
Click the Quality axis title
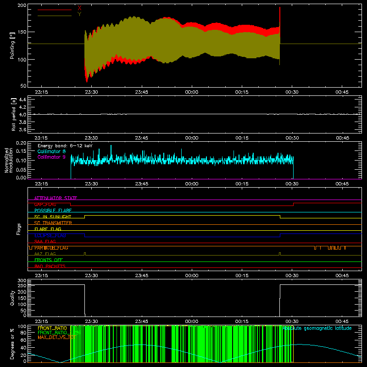click(12, 298)
